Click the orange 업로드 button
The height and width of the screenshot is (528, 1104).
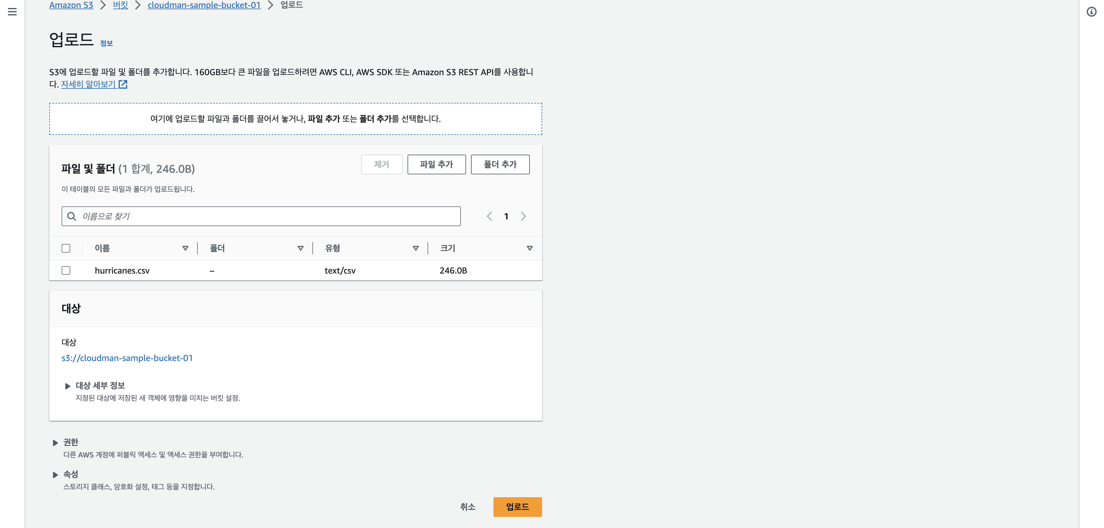tap(517, 507)
